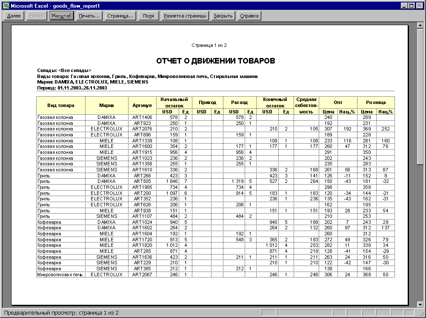Viewport: 426px width, 318px height.
Task: Click cell ART923
Action: pyautogui.click(x=142, y=123)
